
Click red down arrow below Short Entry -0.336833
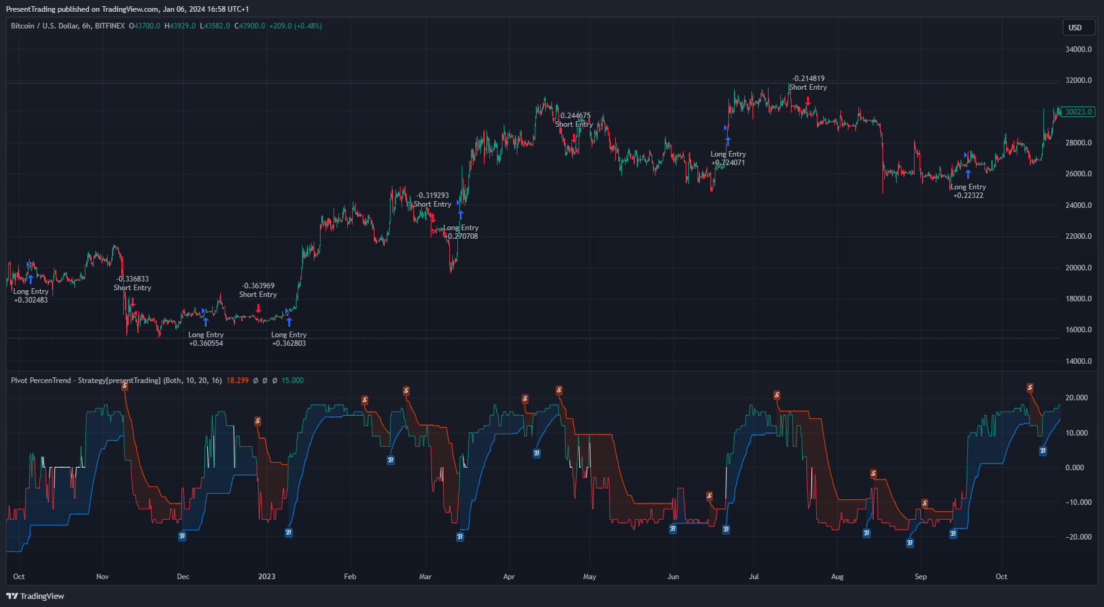(x=132, y=302)
